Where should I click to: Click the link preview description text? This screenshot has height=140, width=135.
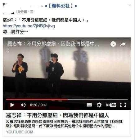click(x=64, y=124)
